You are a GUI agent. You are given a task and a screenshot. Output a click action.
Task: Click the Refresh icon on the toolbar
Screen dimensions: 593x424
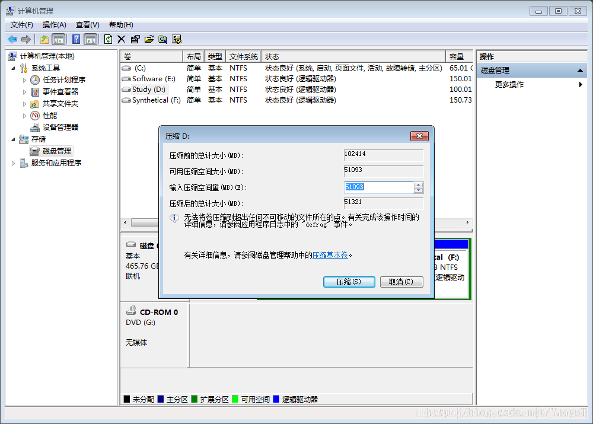pos(109,39)
